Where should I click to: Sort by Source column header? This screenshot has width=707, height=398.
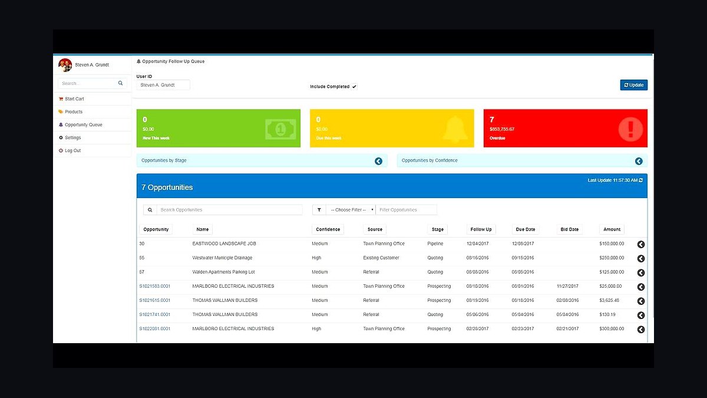pos(375,229)
